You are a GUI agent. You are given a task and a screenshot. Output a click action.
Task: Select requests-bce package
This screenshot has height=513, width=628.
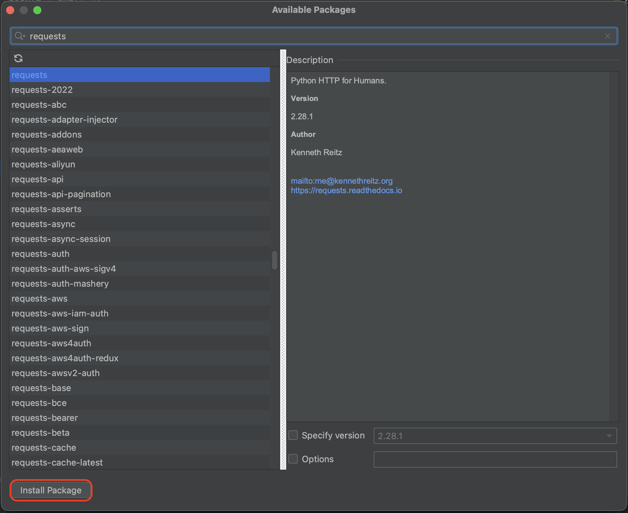(x=140, y=403)
